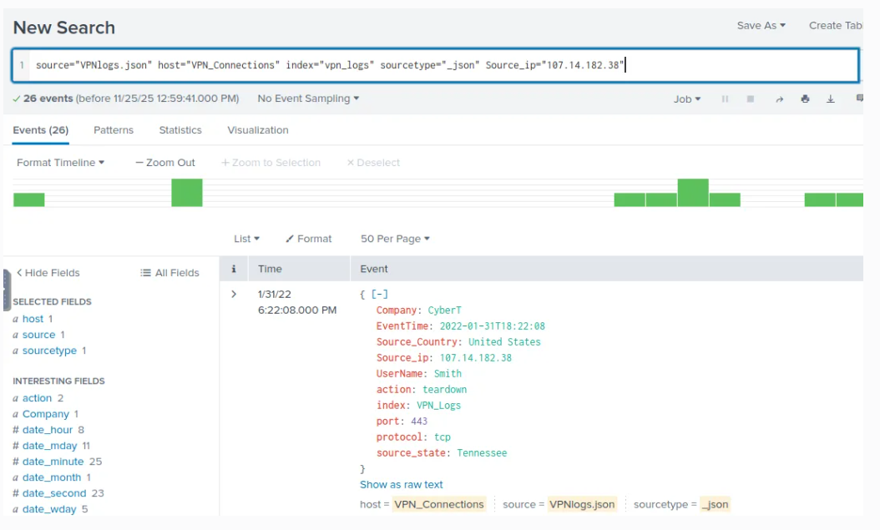This screenshot has height=530, width=880.
Task: Open the sourcetype selected field
Action: [x=49, y=351]
